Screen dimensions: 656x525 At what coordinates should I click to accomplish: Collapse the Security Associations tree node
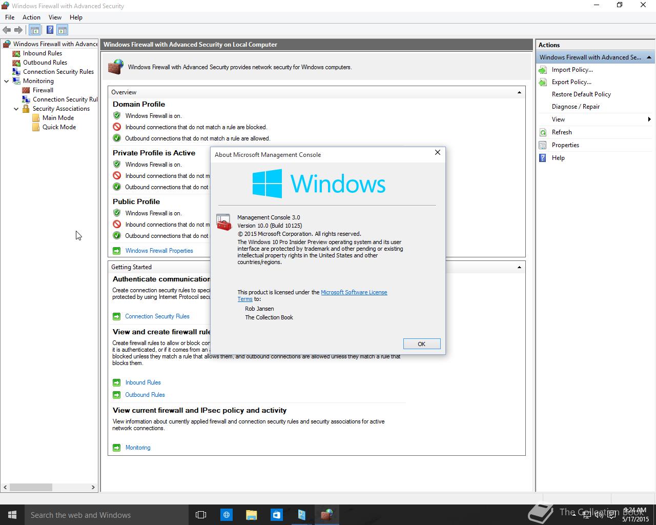pyautogui.click(x=16, y=109)
